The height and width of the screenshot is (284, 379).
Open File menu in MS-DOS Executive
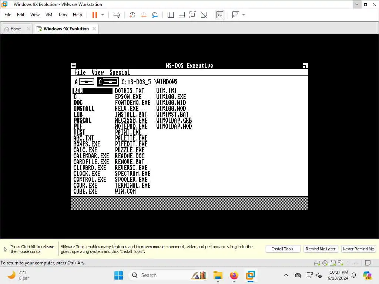click(x=80, y=72)
